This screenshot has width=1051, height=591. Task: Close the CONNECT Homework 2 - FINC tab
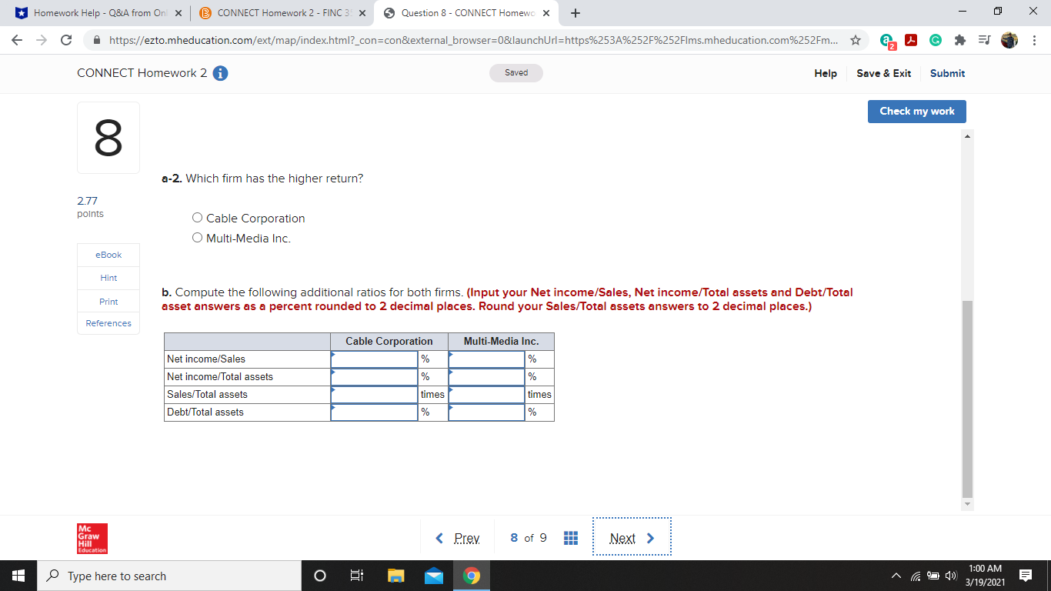[362, 13]
